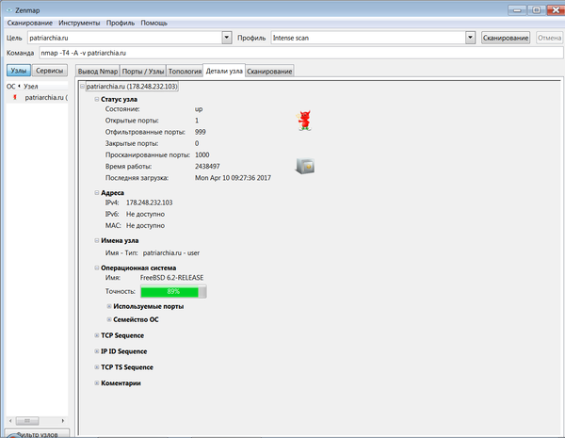Click the MAC Не доступно value
Screen dimensions: 565x438
145,226
